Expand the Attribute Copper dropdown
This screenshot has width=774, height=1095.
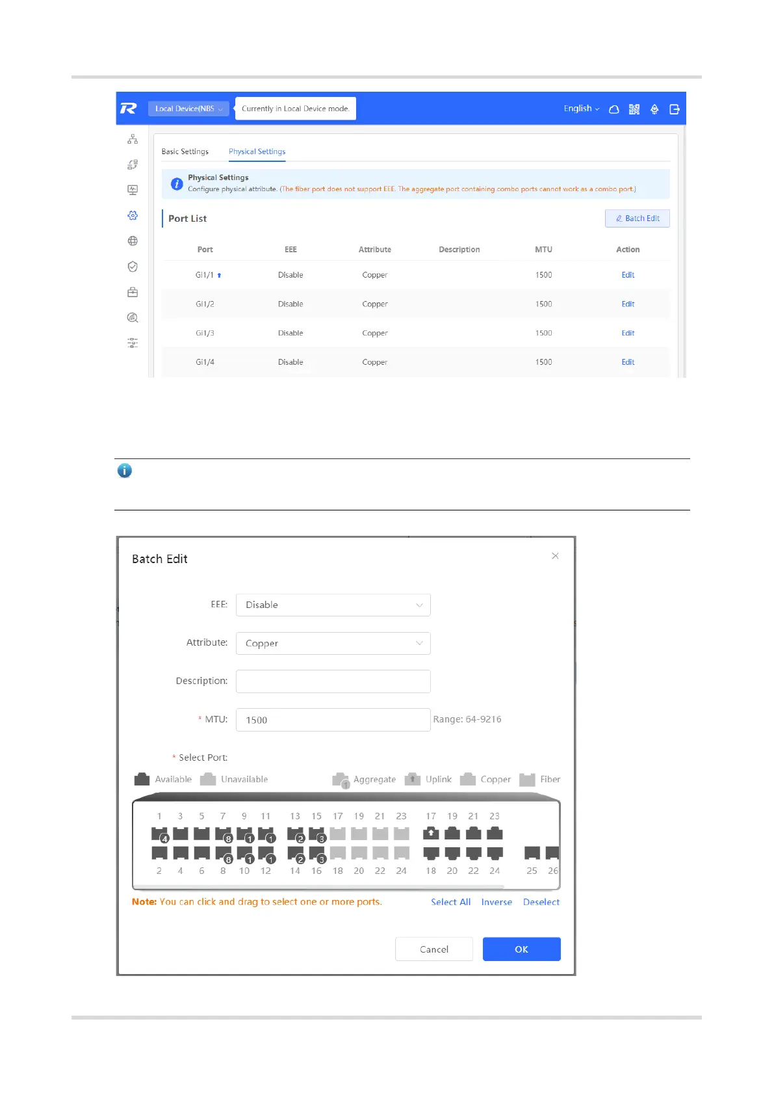click(x=333, y=643)
